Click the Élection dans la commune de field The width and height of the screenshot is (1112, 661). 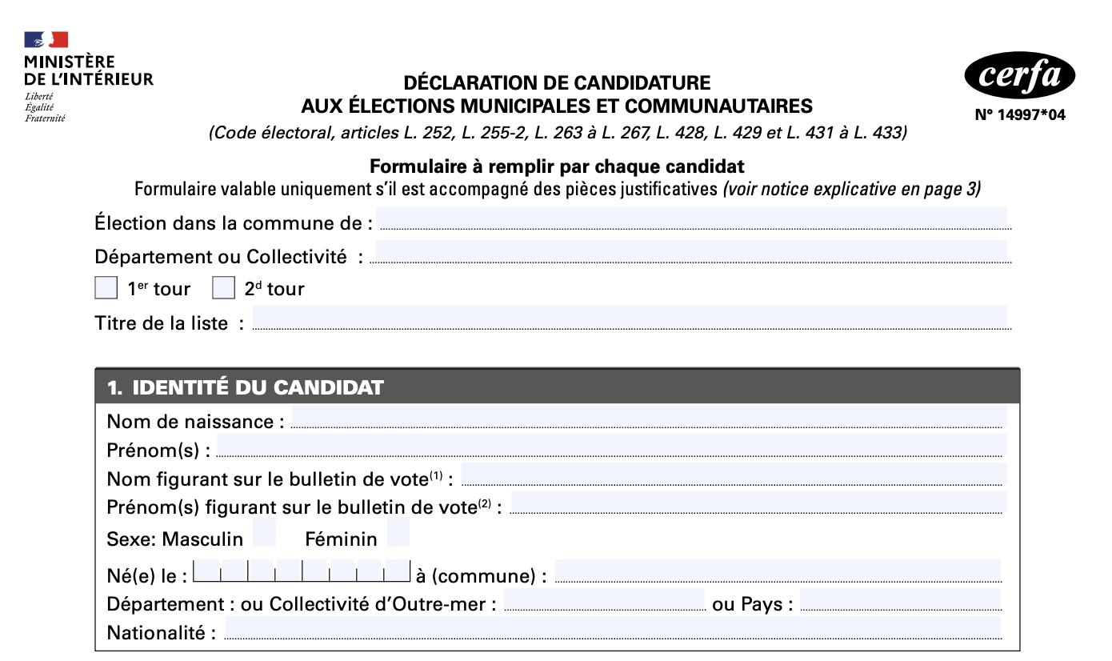coord(692,218)
